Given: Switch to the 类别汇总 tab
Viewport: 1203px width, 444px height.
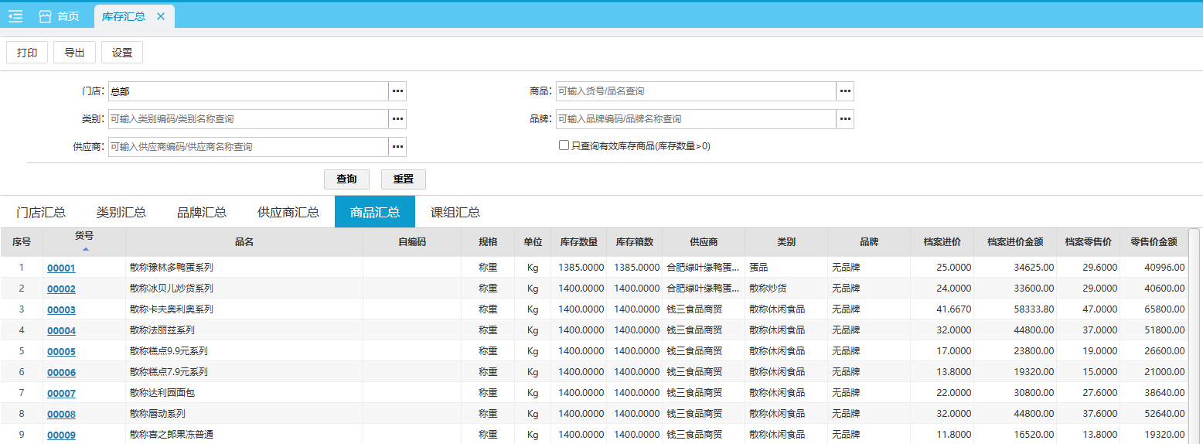Looking at the screenshot, I should tap(121, 213).
